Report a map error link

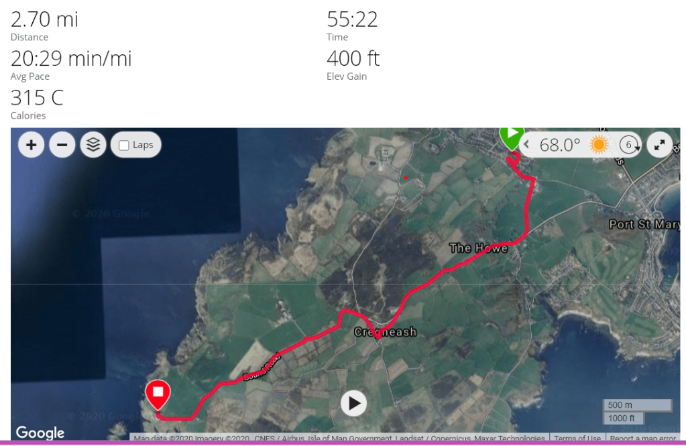coord(642,438)
